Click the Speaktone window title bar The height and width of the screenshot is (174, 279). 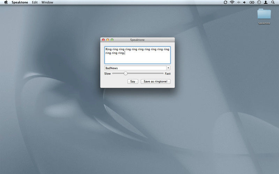[x=137, y=40]
